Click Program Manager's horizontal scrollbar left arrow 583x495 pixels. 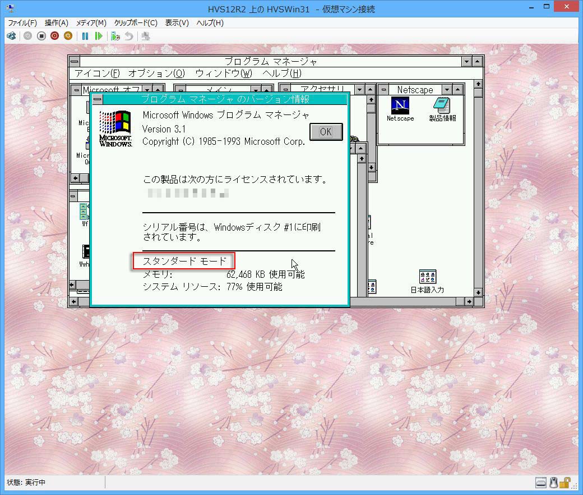click(x=73, y=301)
